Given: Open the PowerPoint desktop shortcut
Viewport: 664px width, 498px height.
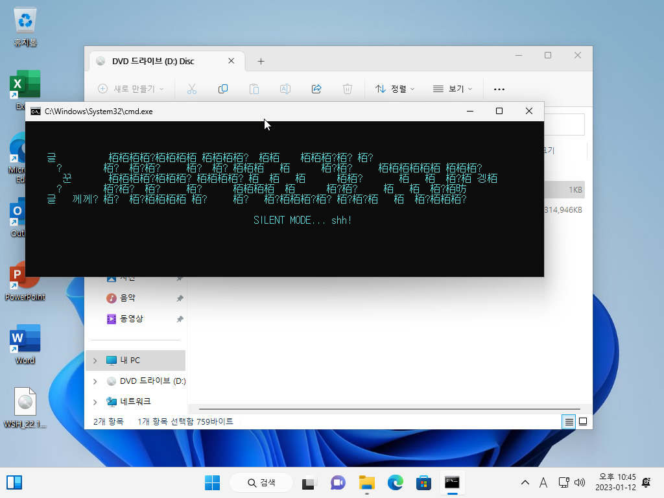Looking at the screenshot, I should [x=25, y=281].
